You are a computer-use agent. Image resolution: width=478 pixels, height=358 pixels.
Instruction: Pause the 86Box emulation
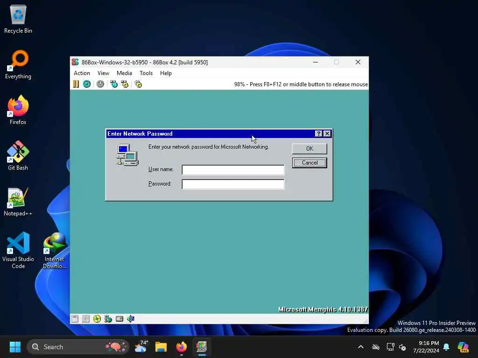coord(76,84)
